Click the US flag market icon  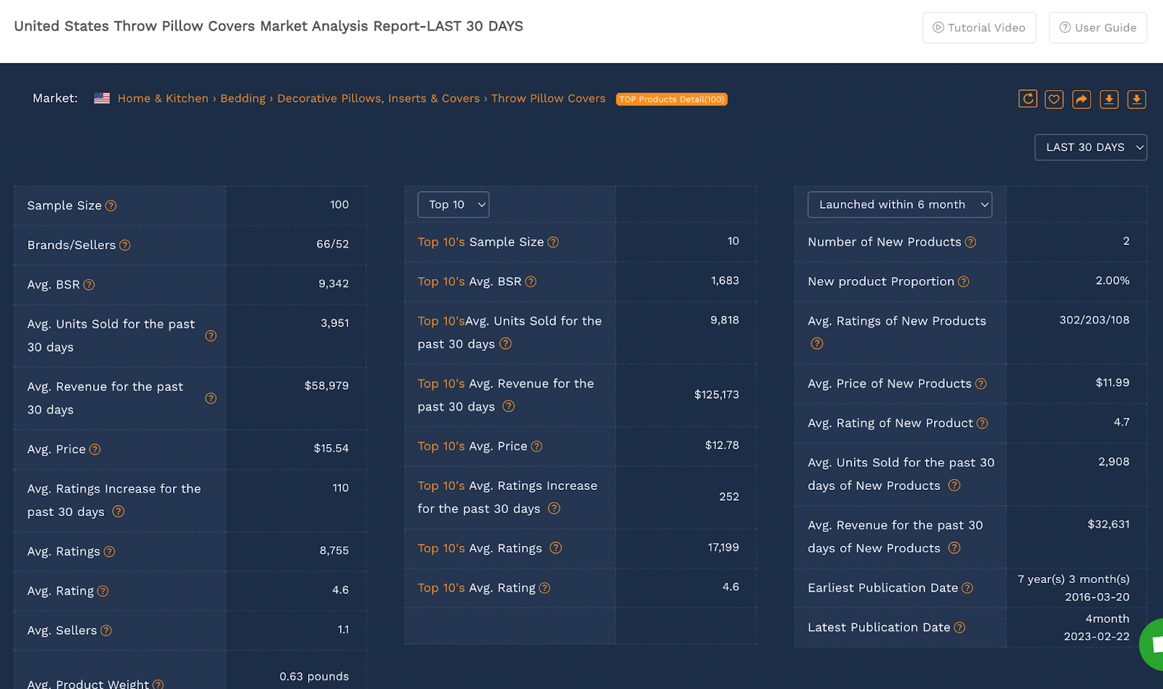pyautogui.click(x=102, y=98)
